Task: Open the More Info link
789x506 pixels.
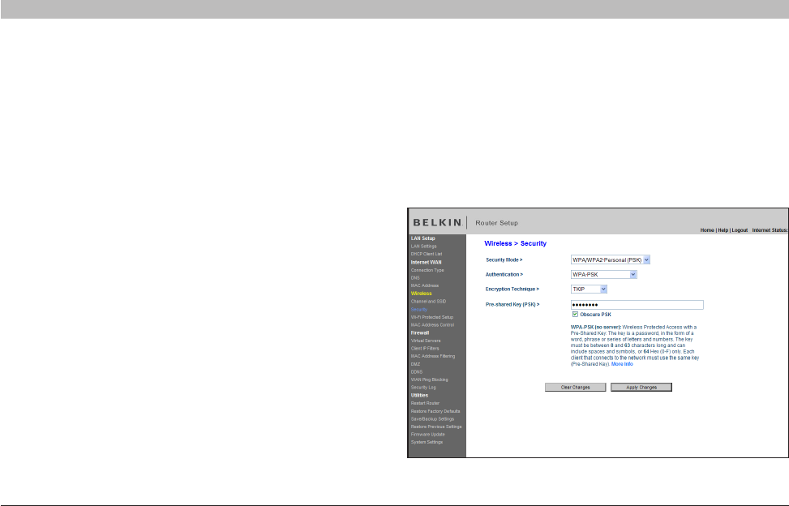Action: [622, 364]
